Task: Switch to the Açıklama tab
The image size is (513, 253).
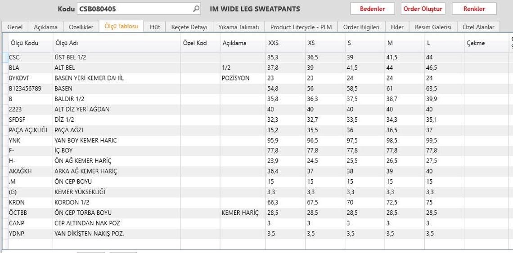Action: tap(46, 27)
